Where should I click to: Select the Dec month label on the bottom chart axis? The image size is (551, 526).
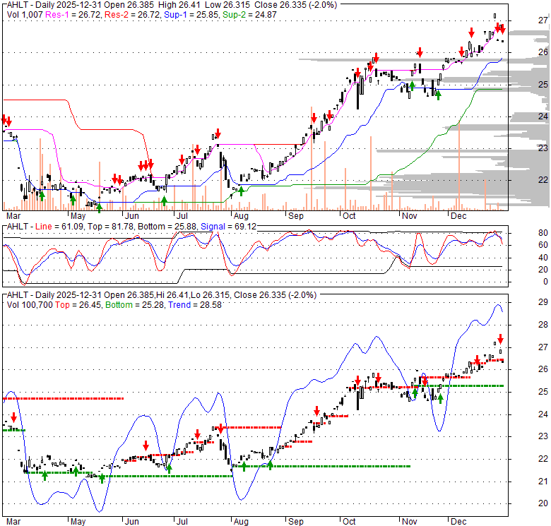pos(459,520)
